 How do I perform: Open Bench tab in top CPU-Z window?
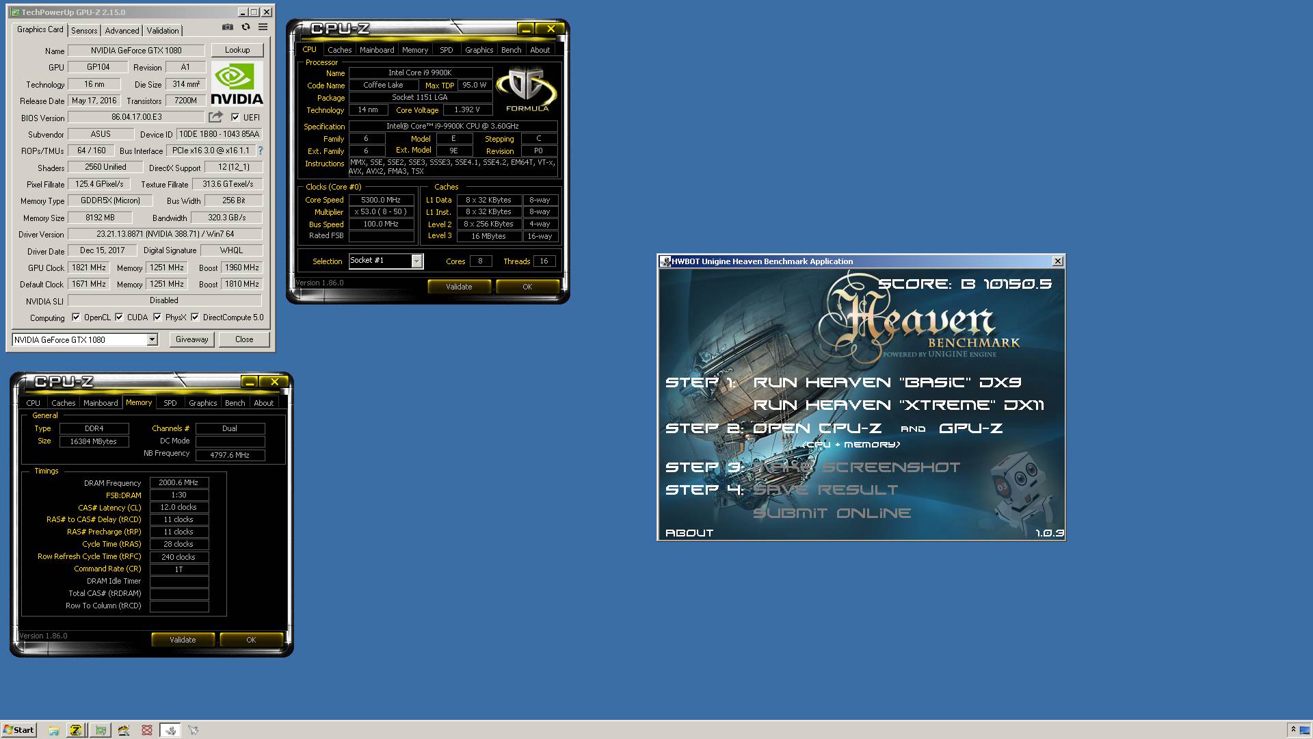(511, 50)
